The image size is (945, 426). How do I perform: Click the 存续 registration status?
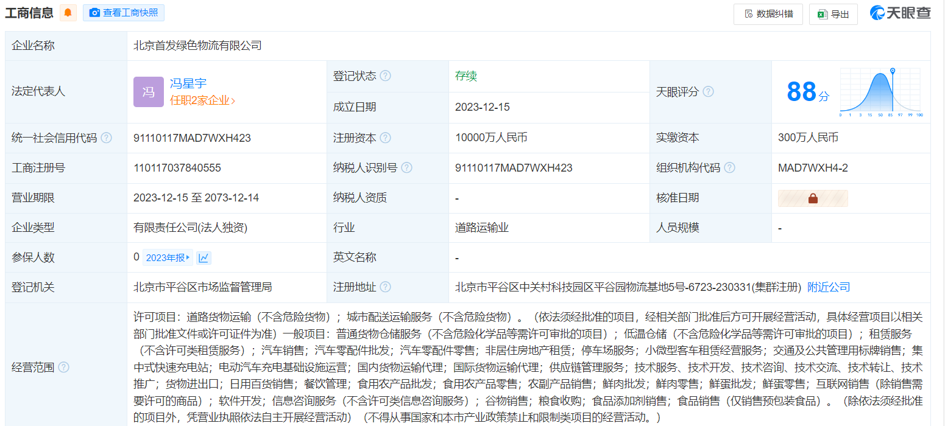[466, 76]
